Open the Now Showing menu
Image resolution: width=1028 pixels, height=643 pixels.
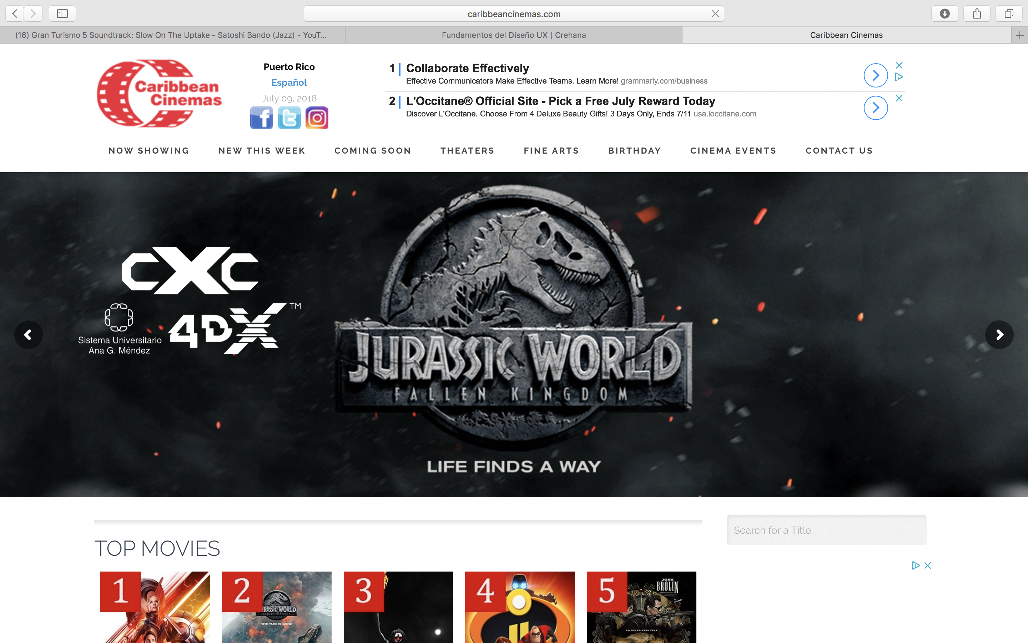[149, 150]
